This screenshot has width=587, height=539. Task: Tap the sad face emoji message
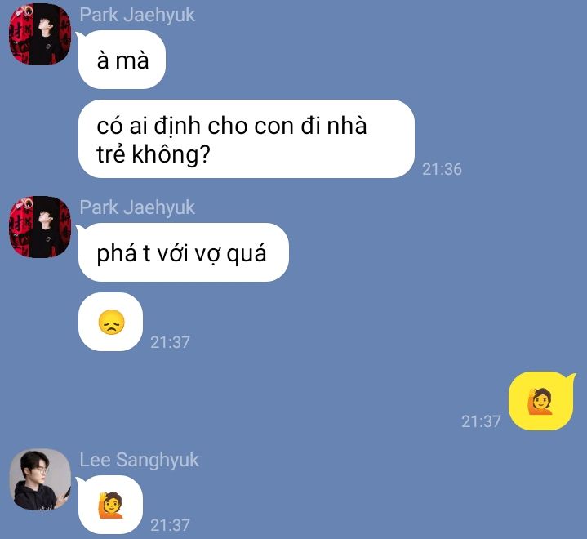point(111,322)
